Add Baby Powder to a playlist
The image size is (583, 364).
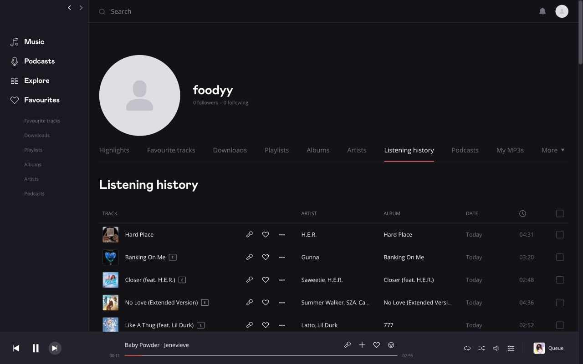click(x=362, y=345)
